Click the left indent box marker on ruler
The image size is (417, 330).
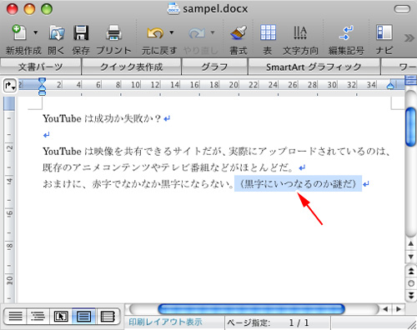pyautogui.click(x=42, y=93)
